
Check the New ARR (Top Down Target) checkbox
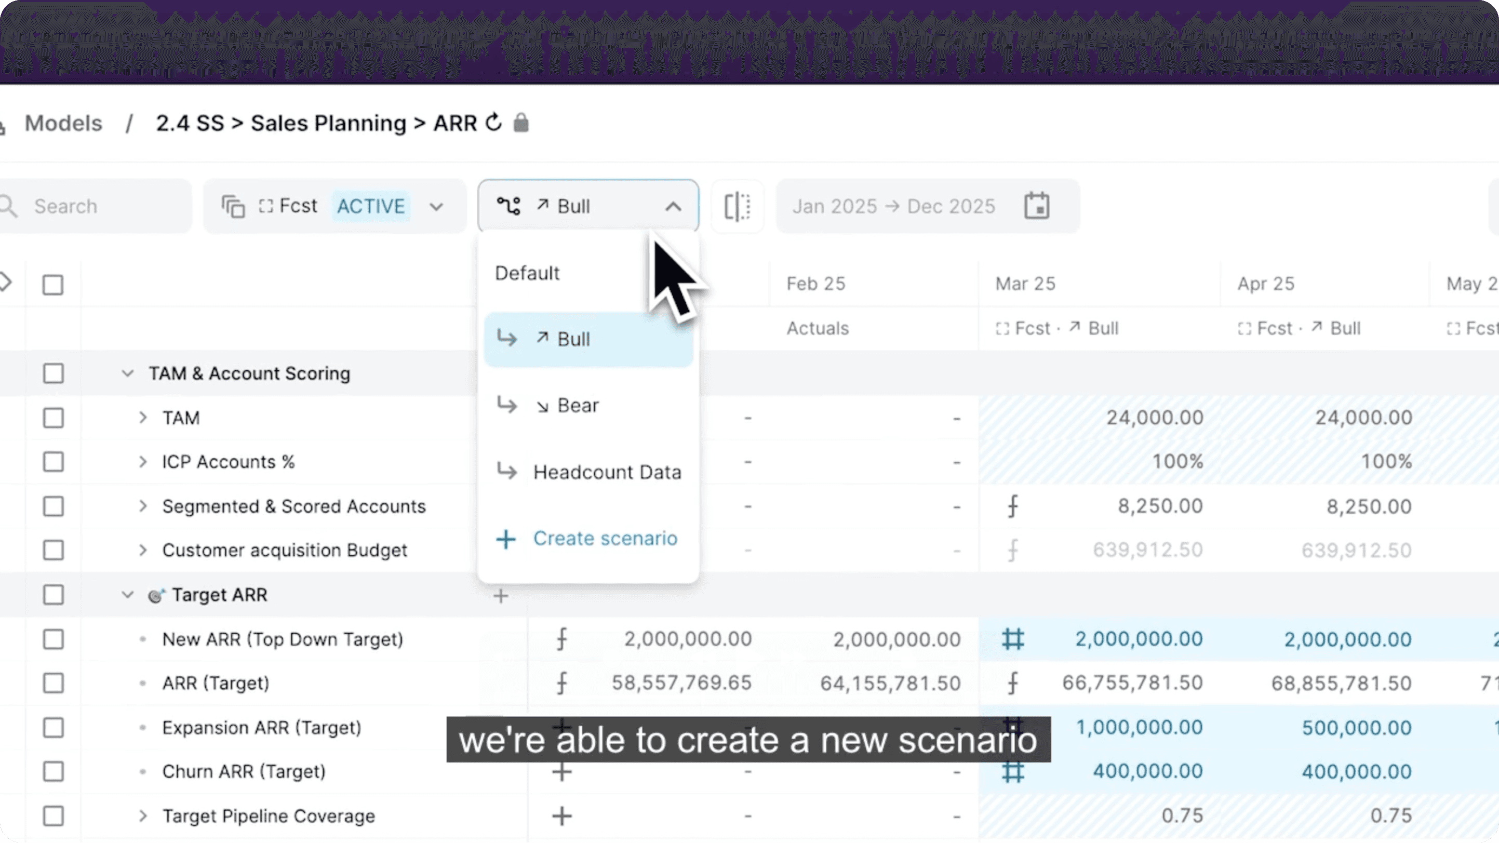[53, 639]
